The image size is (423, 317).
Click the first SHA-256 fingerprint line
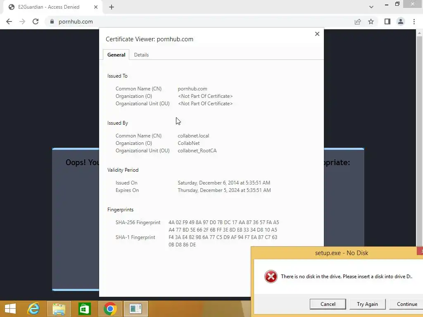[x=223, y=222]
